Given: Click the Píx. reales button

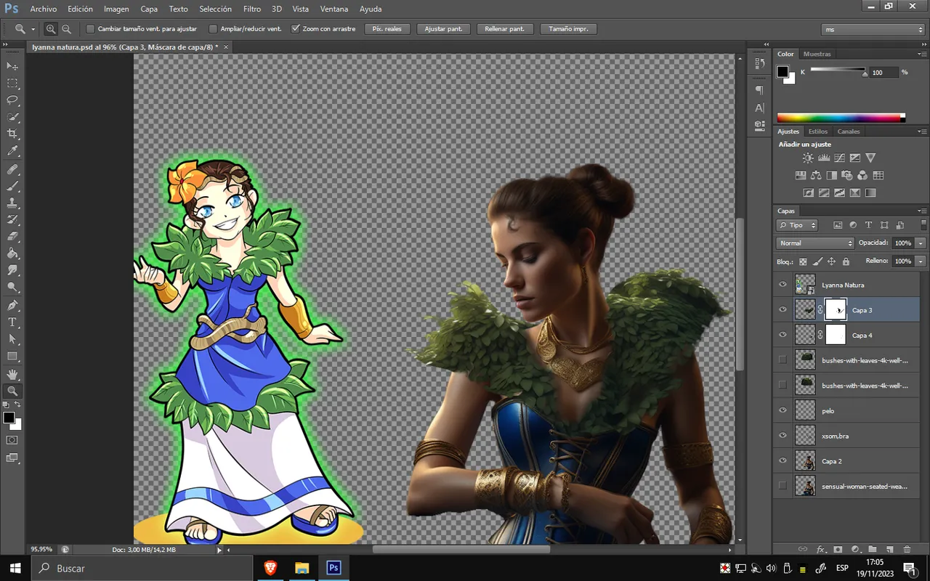Looking at the screenshot, I should (x=387, y=29).
